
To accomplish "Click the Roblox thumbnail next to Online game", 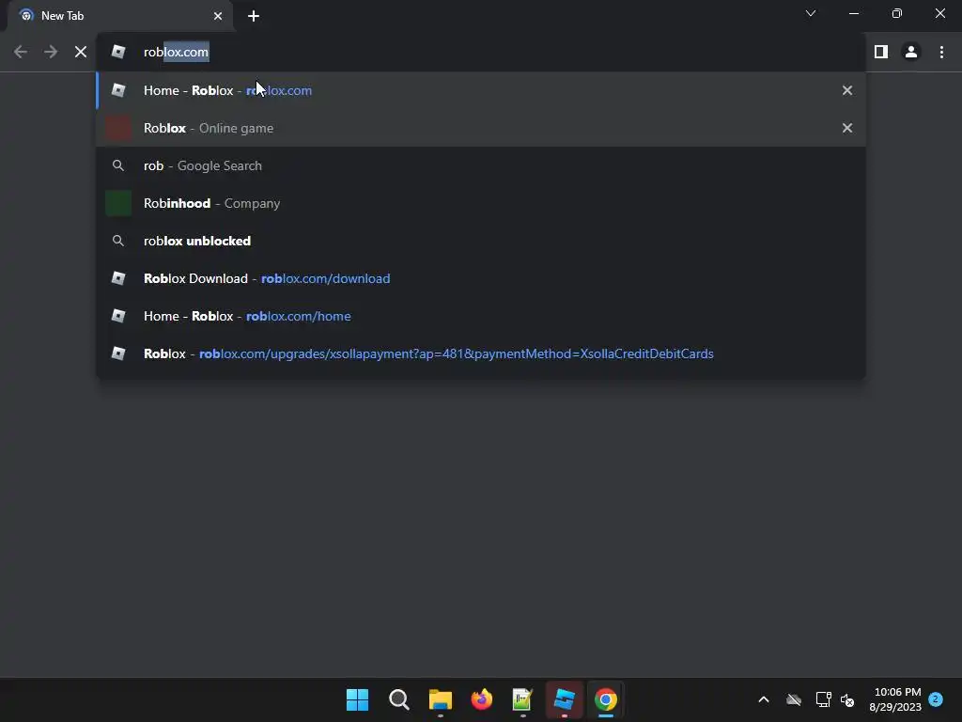I will click(x=118, y=128).
